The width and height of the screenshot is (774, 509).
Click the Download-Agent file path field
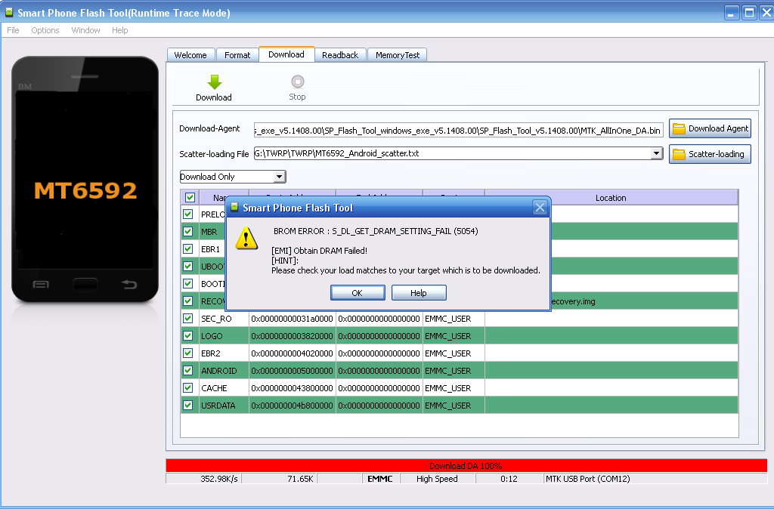[458, 130]
